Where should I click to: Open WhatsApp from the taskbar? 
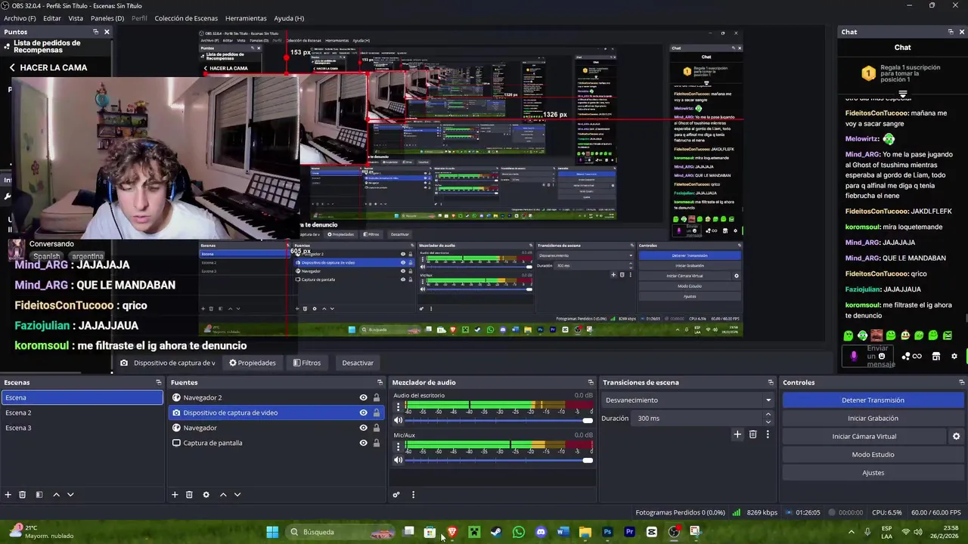point(518,532)
